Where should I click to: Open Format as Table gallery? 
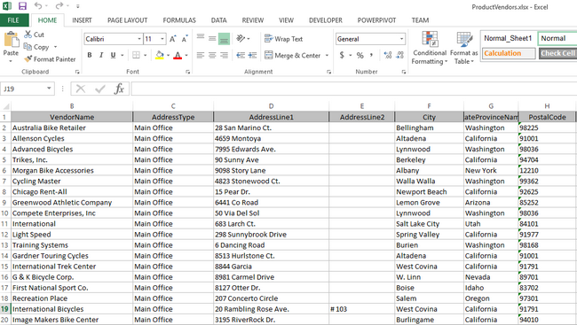pyautogui.click(x=463, y=48)
